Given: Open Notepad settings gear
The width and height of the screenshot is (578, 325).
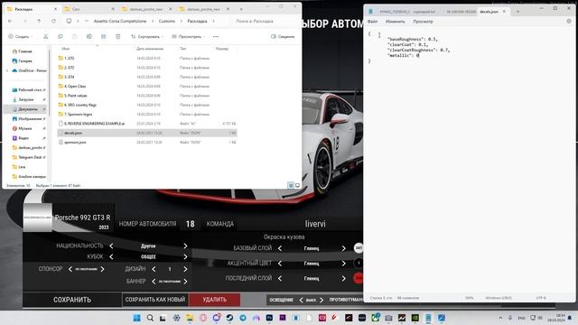Looking at the screenshot, I should 569,22.
